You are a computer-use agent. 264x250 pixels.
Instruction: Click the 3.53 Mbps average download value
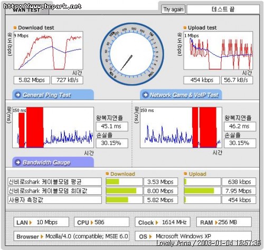click(161, 182)
